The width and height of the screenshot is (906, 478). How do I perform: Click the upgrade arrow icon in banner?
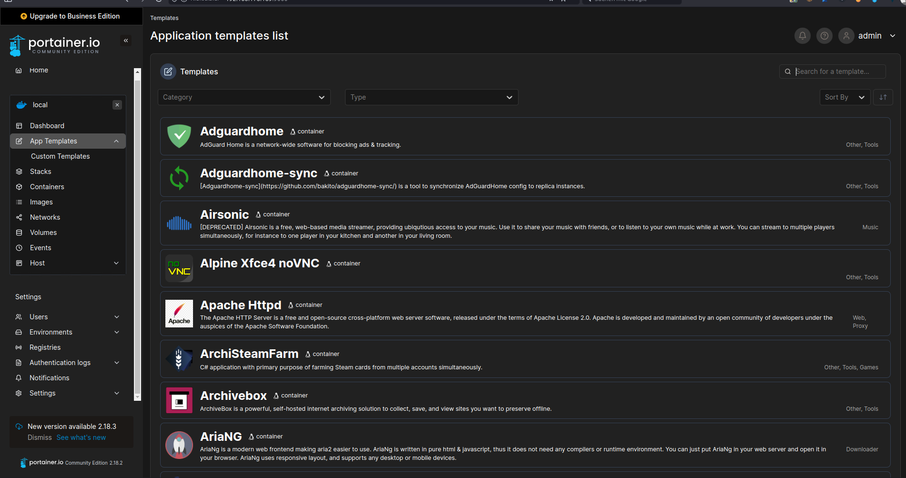click(x=24, y=16)
